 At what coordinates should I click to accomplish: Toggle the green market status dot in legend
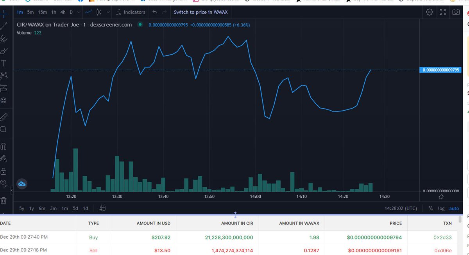point(140,25)
